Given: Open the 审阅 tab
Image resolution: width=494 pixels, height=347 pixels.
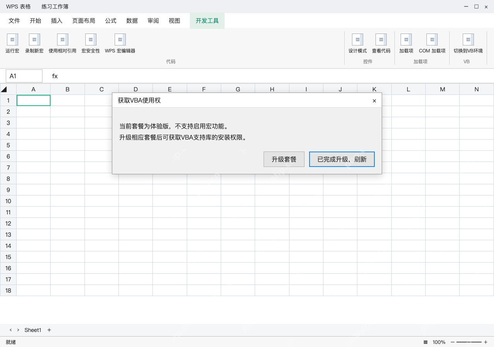Looking at the screenshot, I should [153, 21].
